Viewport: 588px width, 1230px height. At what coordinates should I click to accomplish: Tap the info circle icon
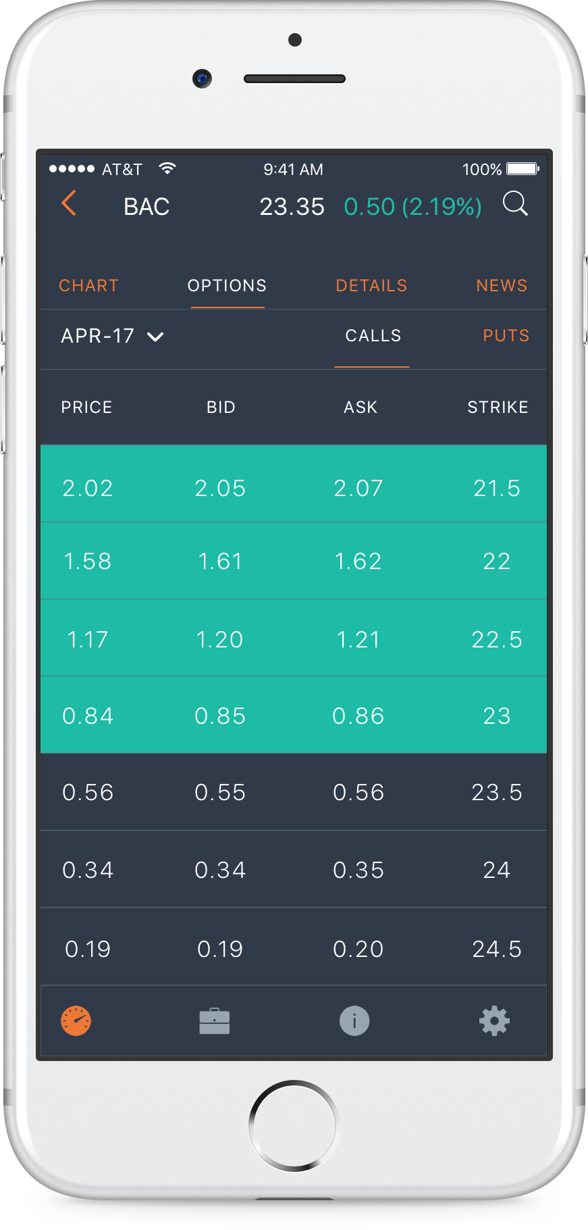click(x=354, y=1020)
